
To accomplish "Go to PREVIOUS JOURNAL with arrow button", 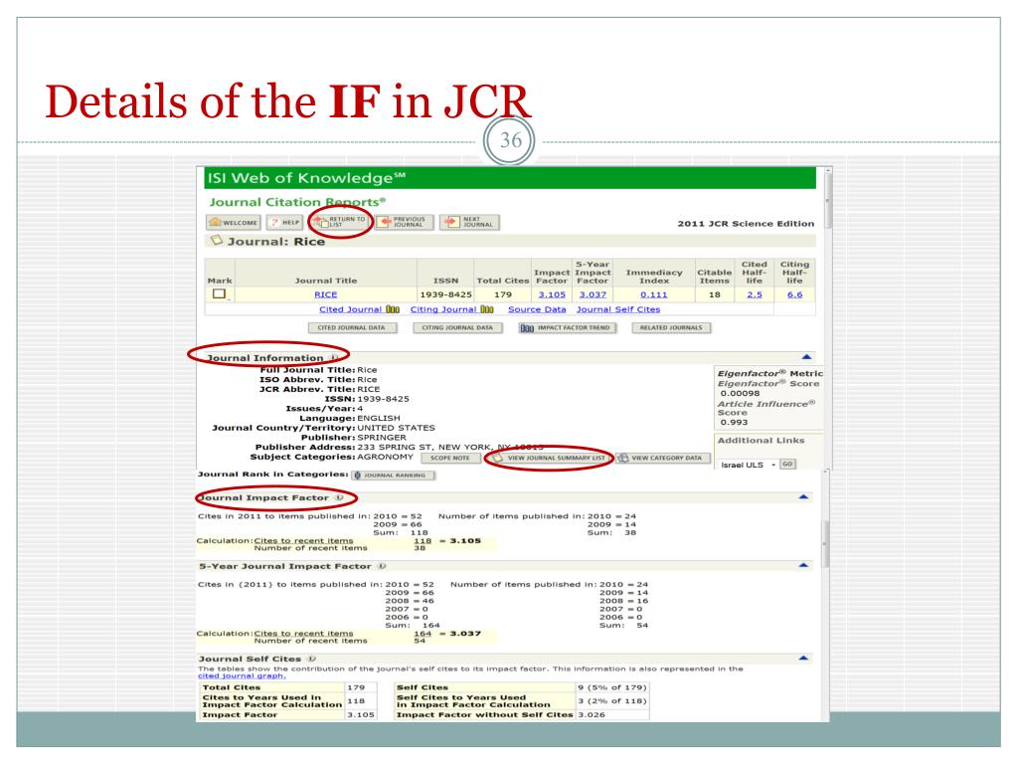I will (404, 222).
